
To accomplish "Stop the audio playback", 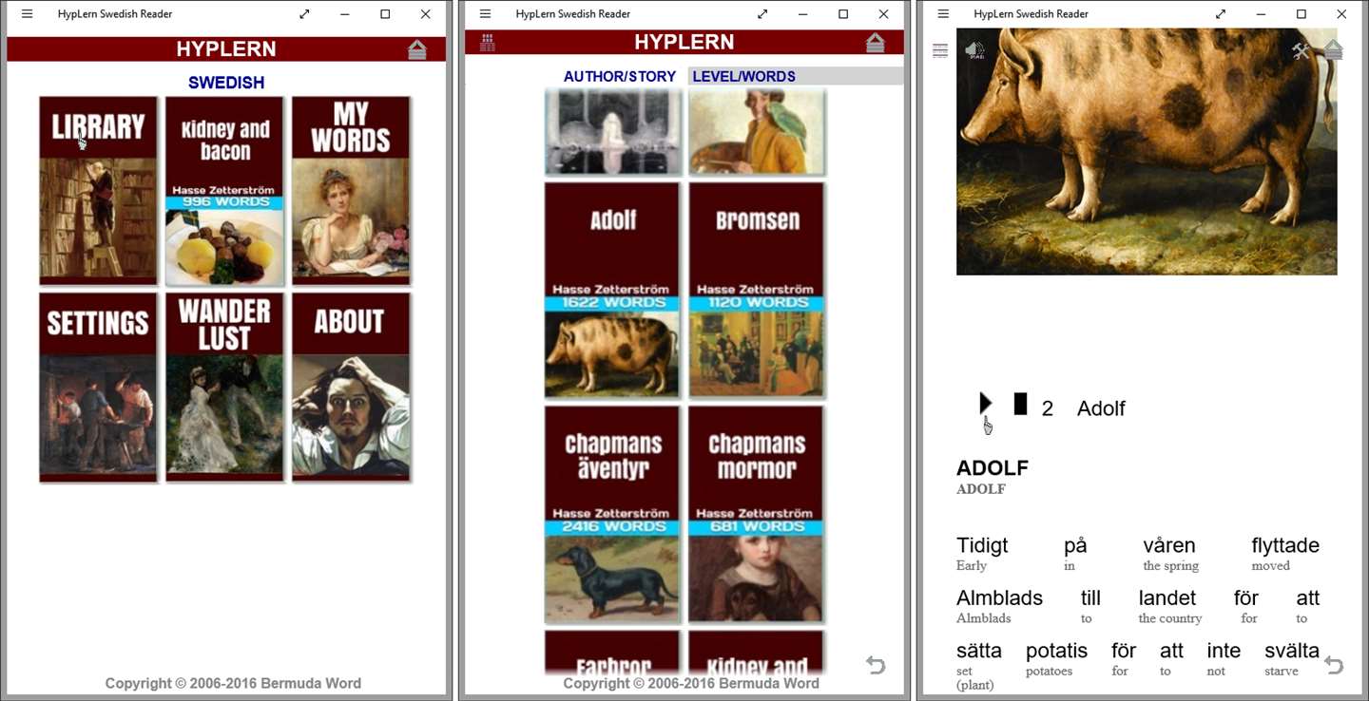I will 1020,404.
